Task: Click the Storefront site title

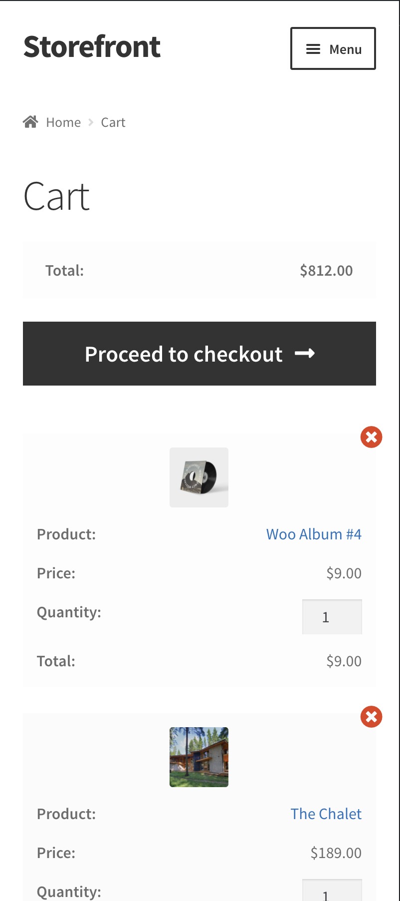Action: pyautogui.click(x=92, y=47)
